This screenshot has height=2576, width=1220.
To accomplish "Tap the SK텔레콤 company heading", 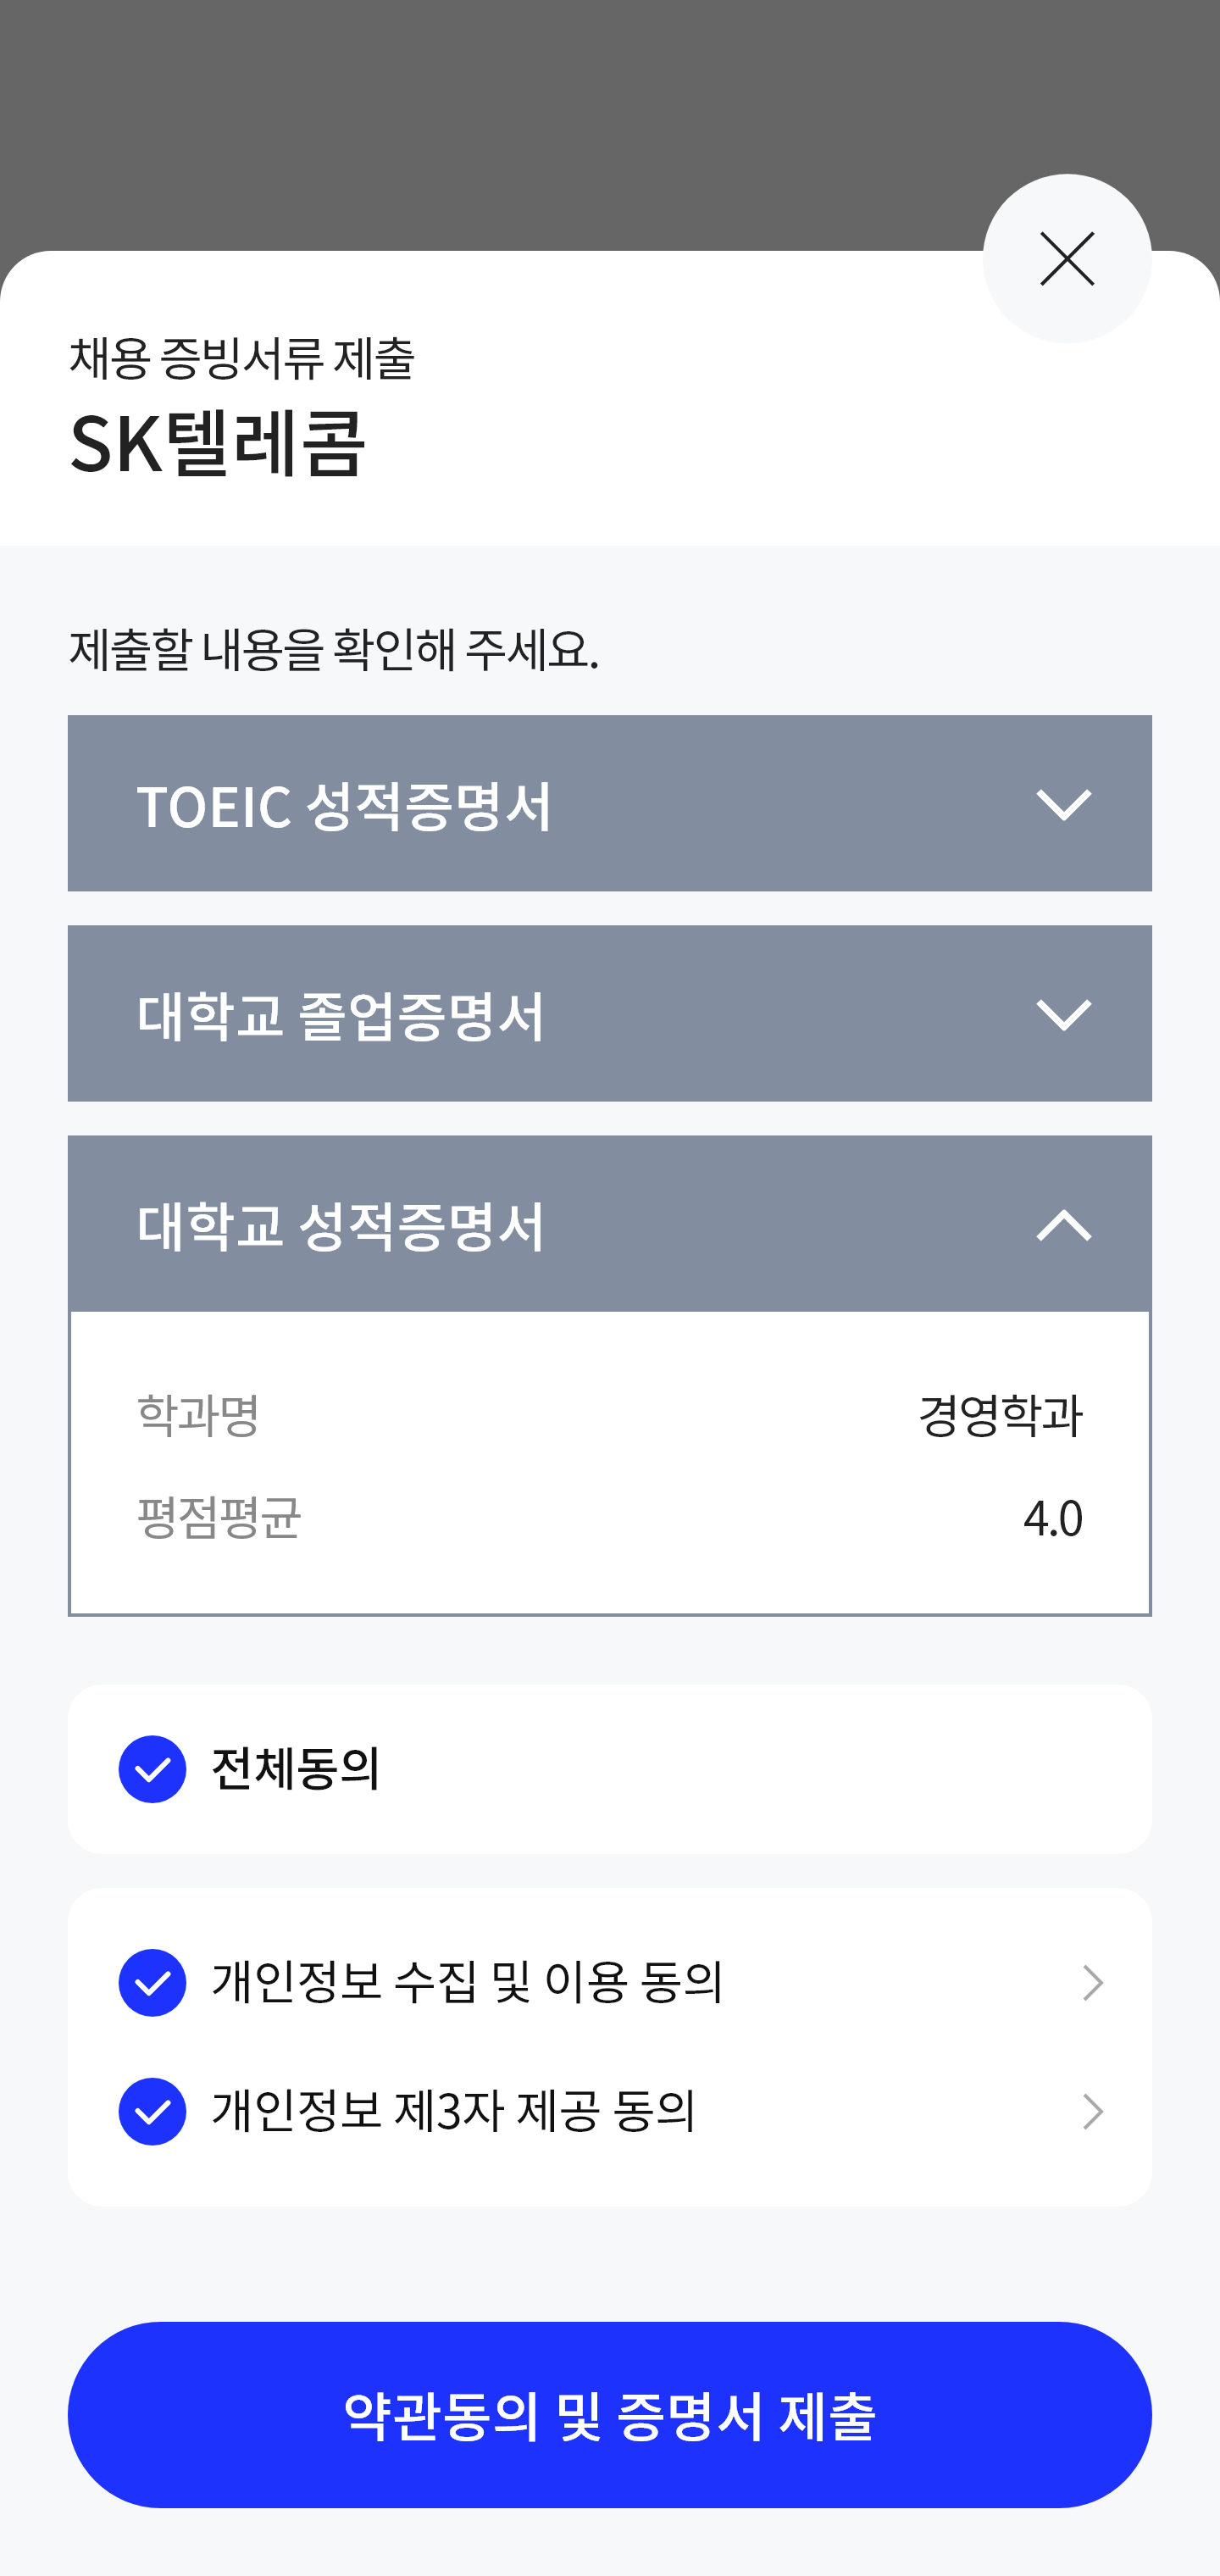I will pyautogui.click(x=218, y=443).
